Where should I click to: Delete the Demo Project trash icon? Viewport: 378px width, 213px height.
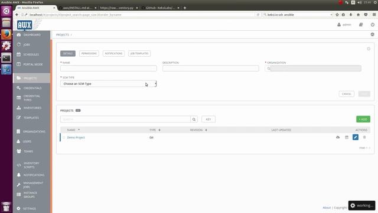[364, 137]
